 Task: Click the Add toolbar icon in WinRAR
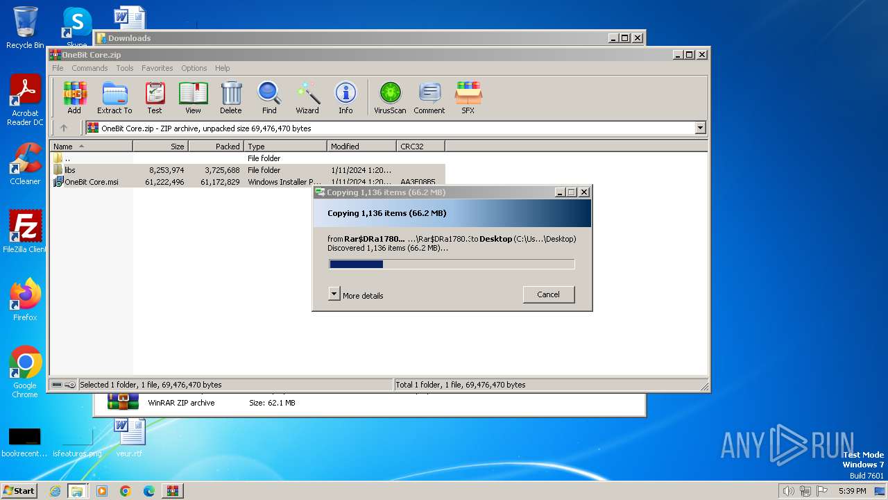[x=74, y=98]
